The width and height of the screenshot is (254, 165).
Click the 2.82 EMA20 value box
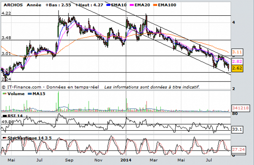click(237, 61)
